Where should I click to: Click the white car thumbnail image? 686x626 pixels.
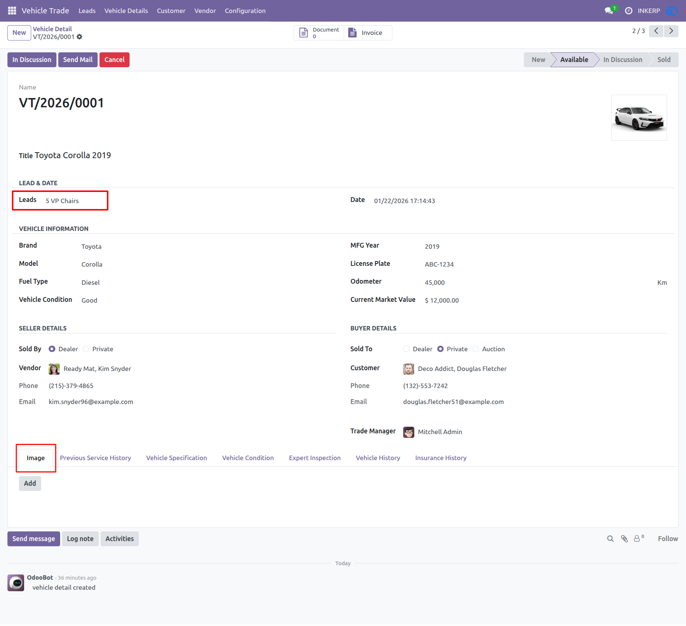(x=639, y=118)
